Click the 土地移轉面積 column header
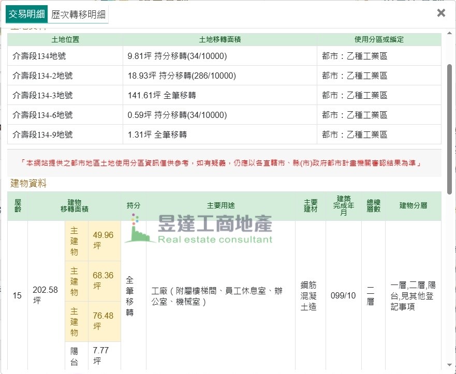The height and width of the screenshot is (374, 456). coord(219,39)
